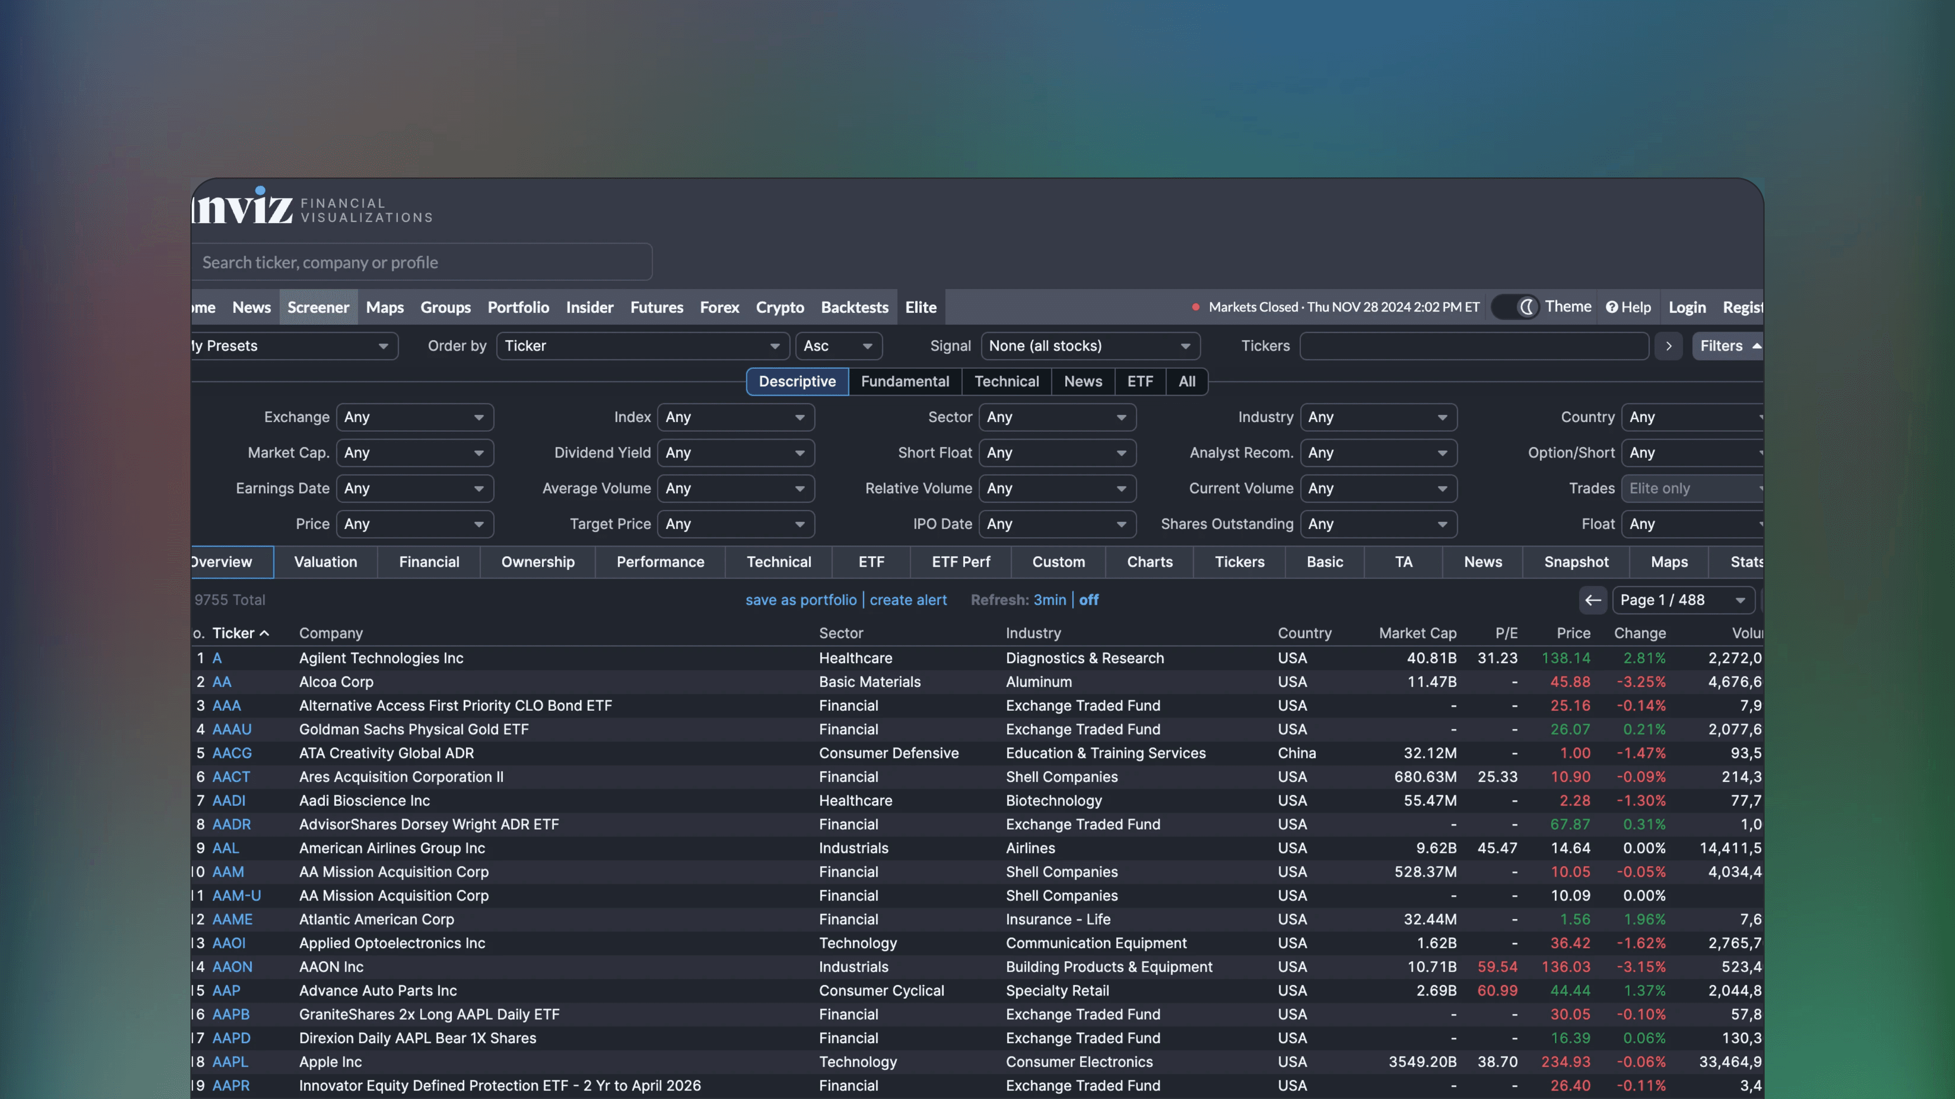Go back a page with the left arrow icon
Viewport: 1955px width, 1099px height.
click(1593, 600)
